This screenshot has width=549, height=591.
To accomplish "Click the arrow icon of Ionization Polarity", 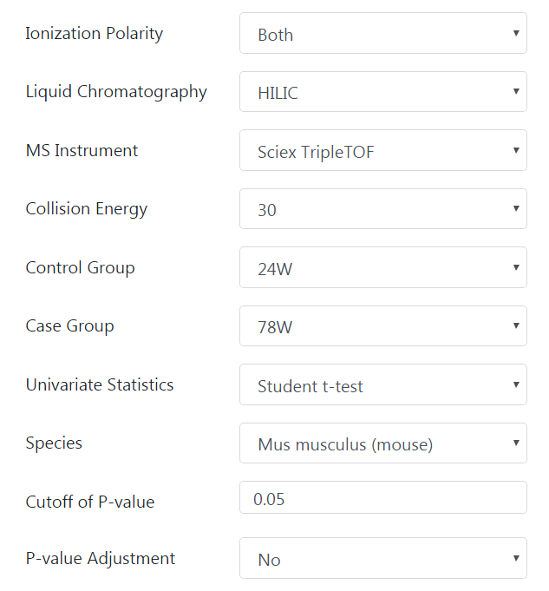I will click(x=516, y=33).
